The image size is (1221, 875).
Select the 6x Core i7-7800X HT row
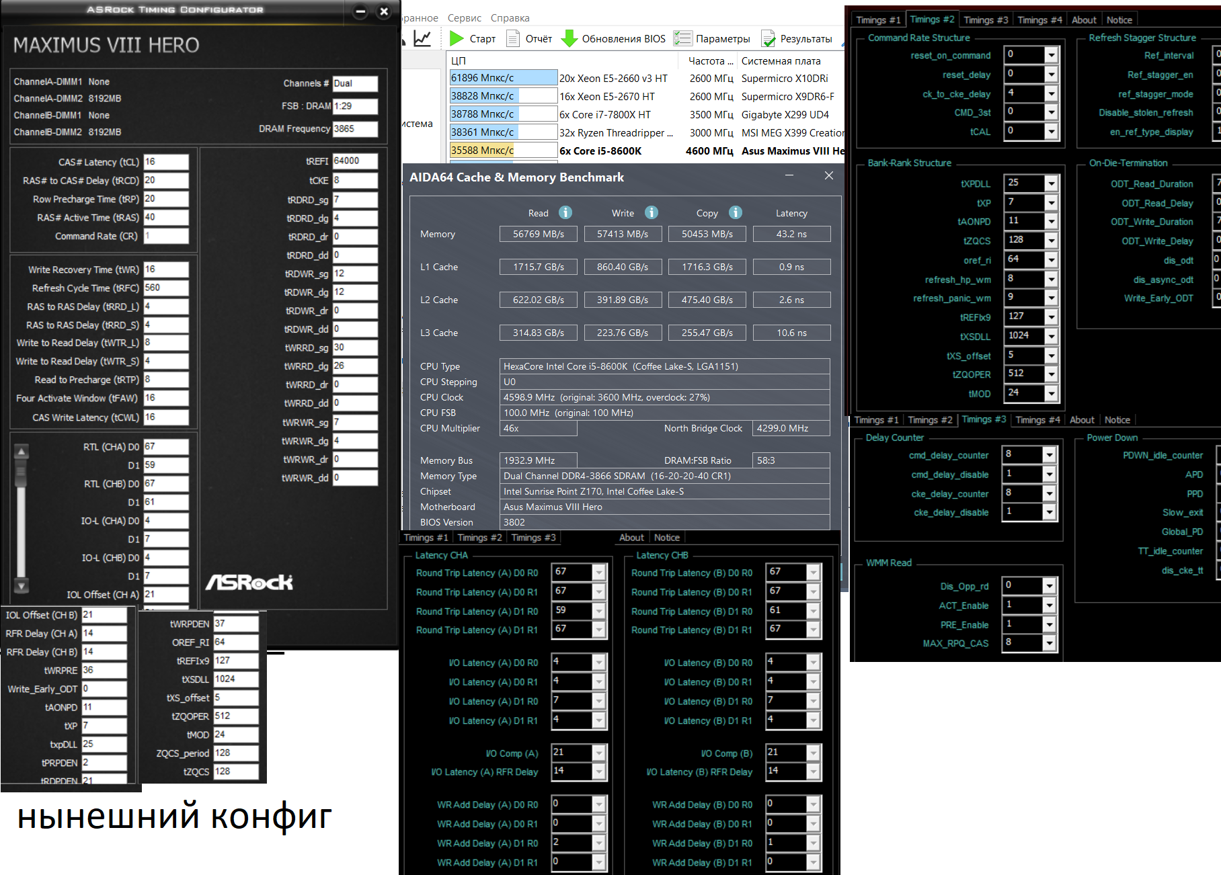coord(645,115)
